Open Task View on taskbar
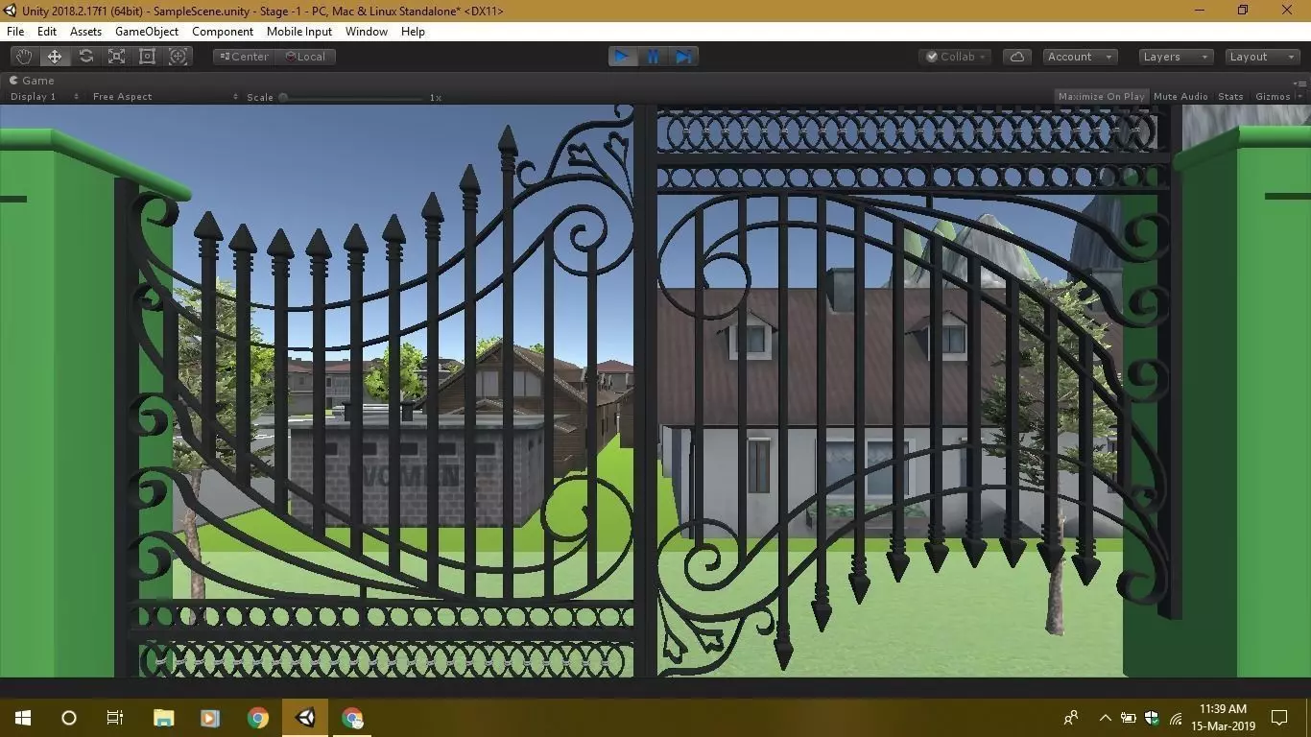Viewport: 1311px width, 737px height. click(115, 718)
